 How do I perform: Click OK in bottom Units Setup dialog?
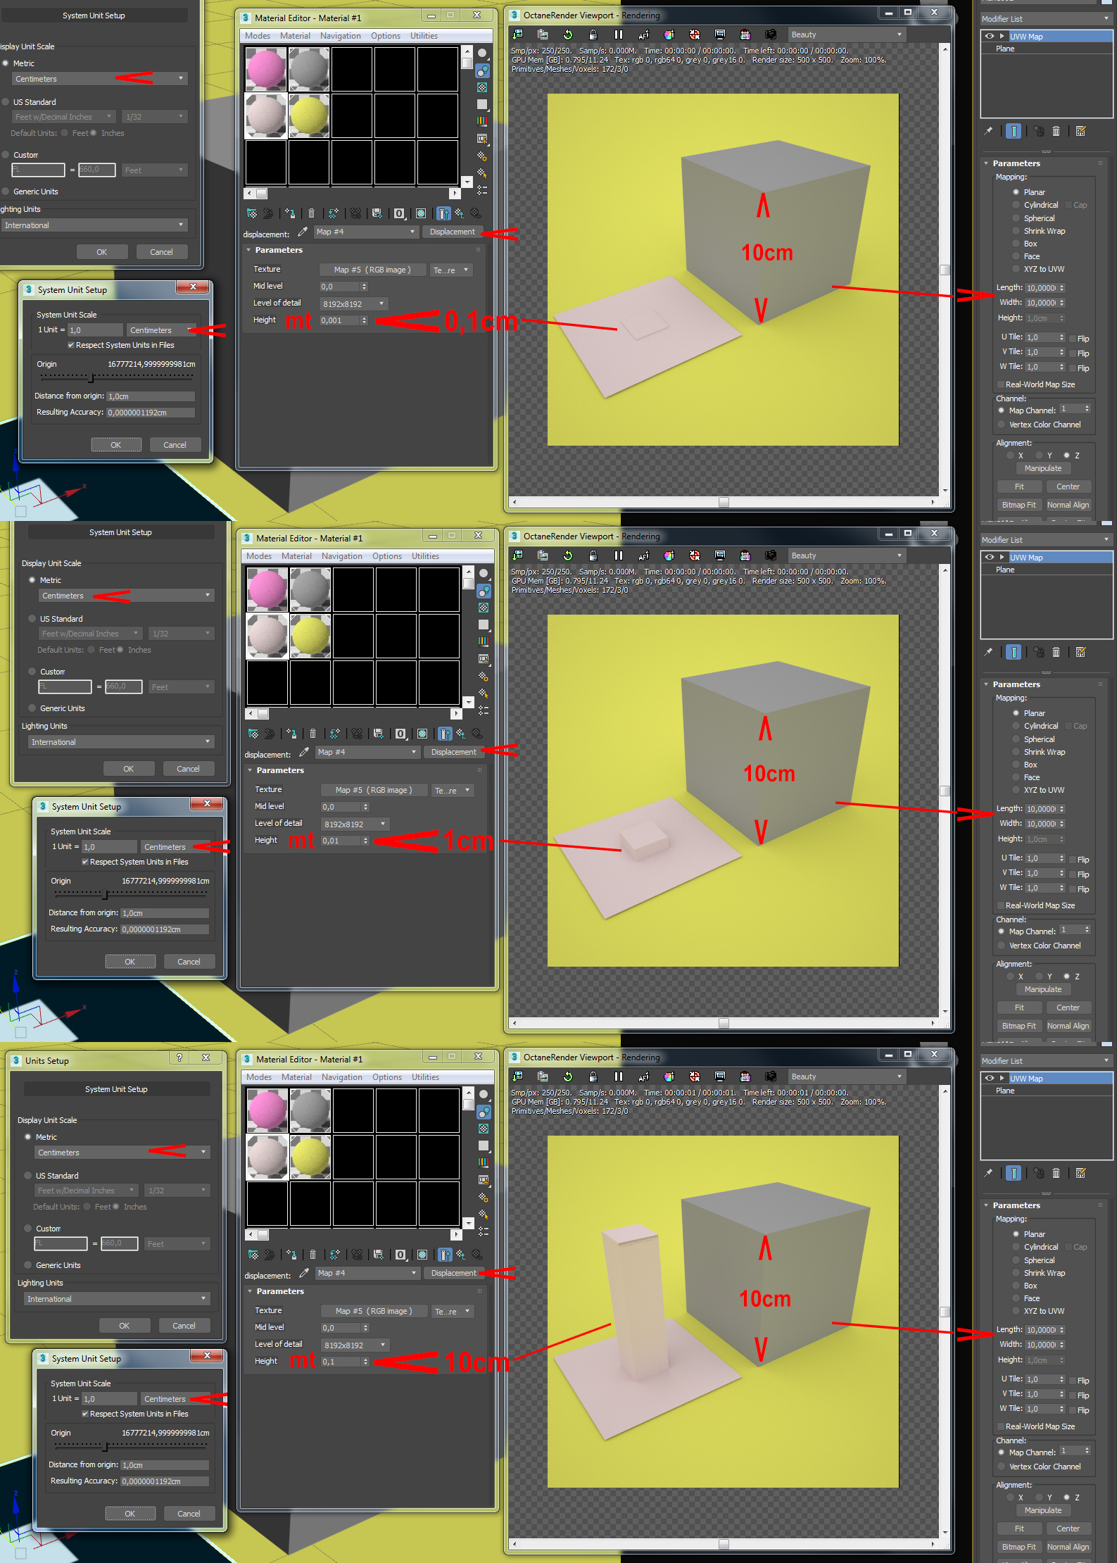click(x=125, y=1326)
